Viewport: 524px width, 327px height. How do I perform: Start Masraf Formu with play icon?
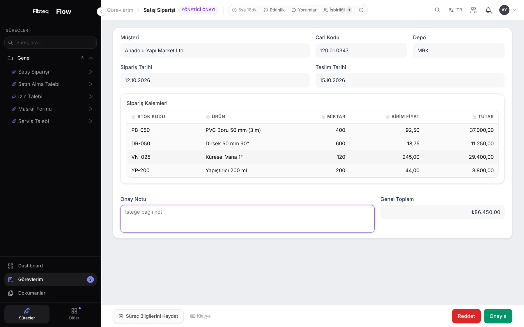coord(91,109)
